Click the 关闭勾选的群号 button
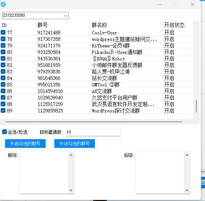 (75, 144)
